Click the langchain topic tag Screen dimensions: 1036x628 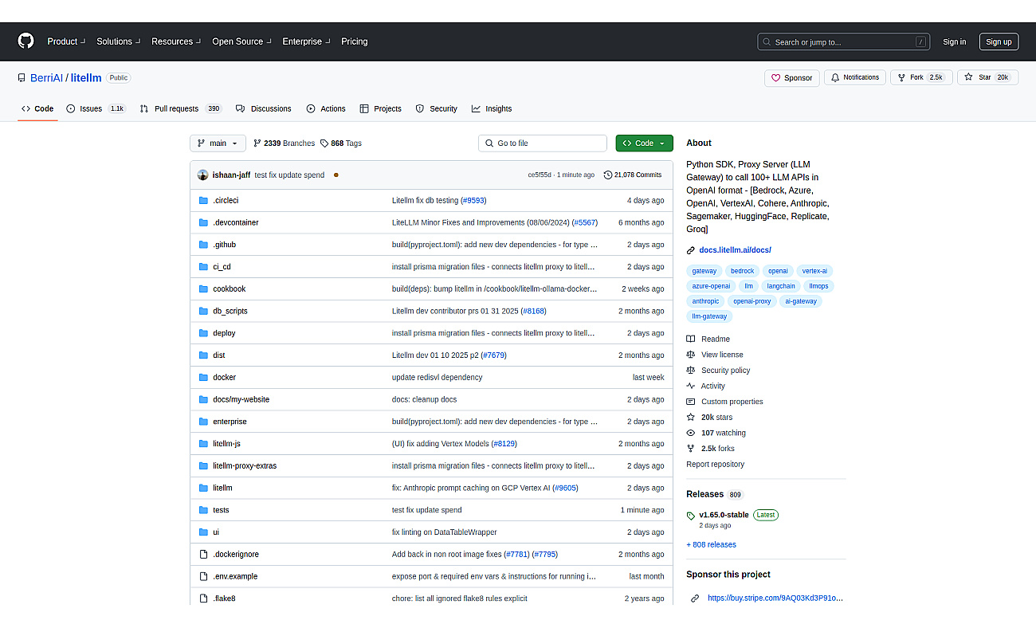pos(781,286)
